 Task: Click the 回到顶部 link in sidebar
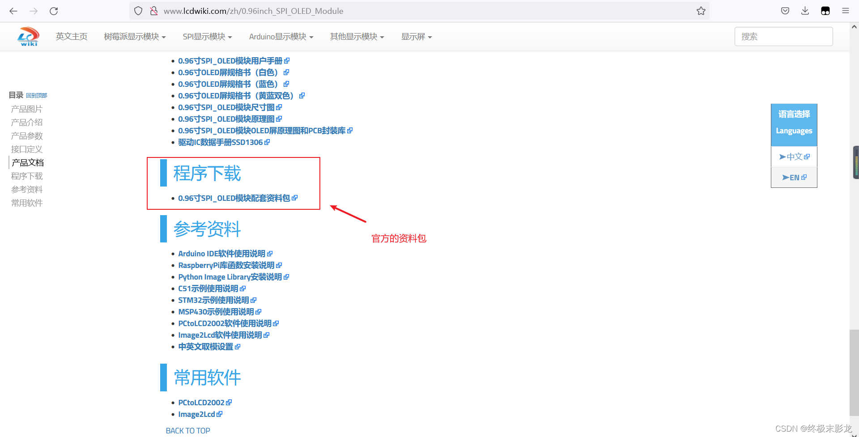[36, 95]
